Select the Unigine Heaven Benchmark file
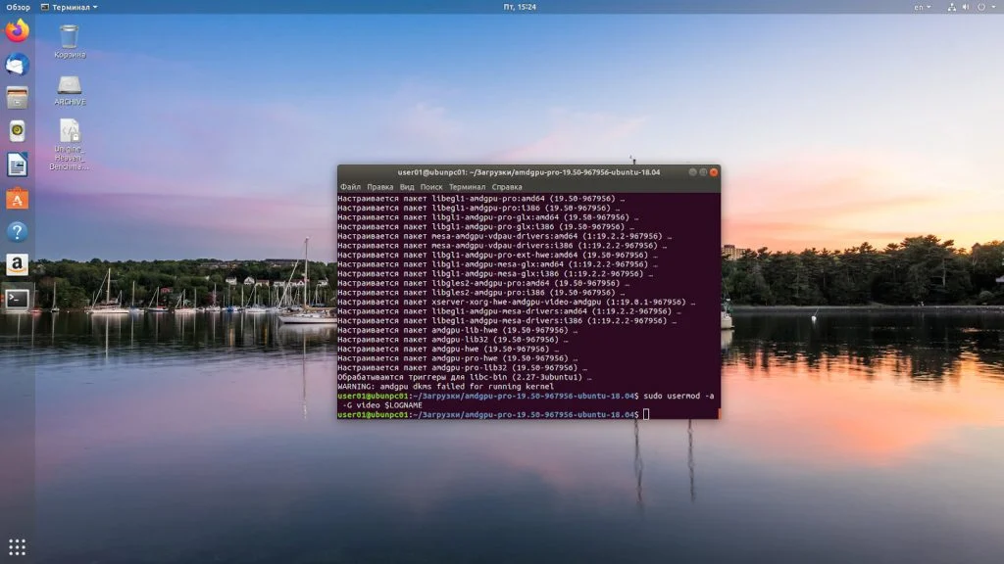The width and height of the screenshot is (1004, 564). pos(70,145)
